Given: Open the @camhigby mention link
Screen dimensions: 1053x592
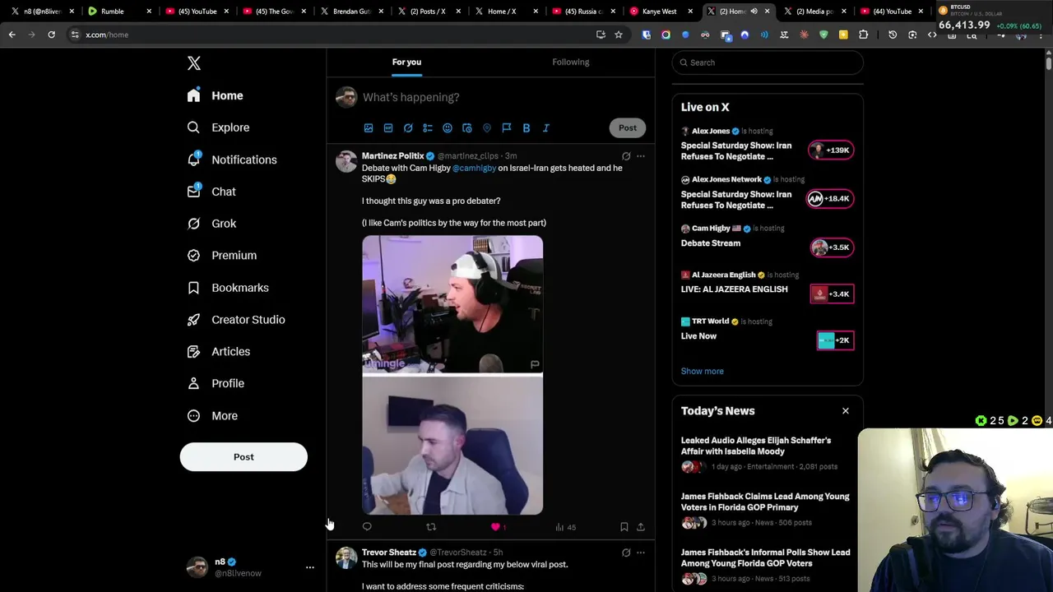Looking at the screenshot, I should click(474, 168).
